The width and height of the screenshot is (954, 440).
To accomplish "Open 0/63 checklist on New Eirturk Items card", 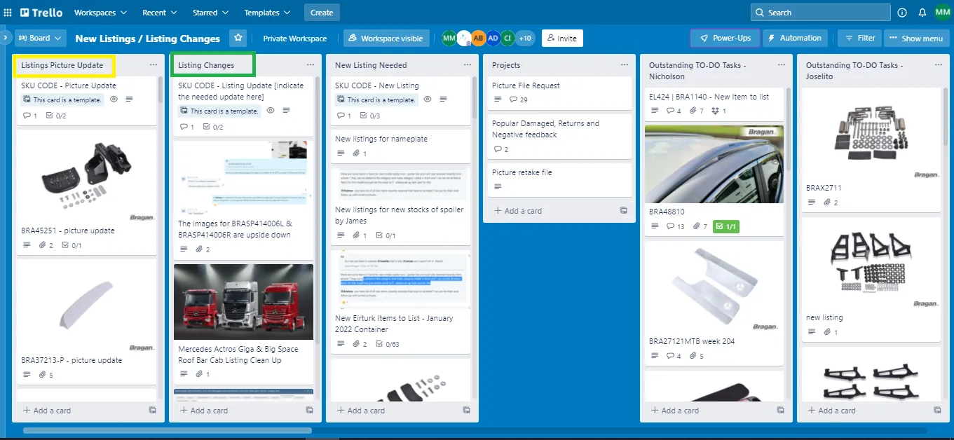I will 388,344.
